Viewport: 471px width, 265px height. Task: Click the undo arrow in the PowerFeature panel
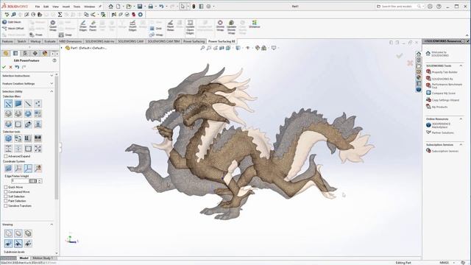17,67
